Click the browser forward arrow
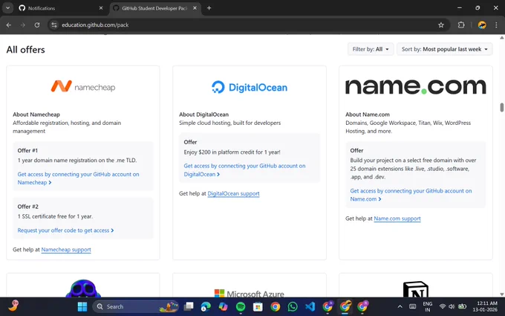505x316 pixels. pos(23,25)
